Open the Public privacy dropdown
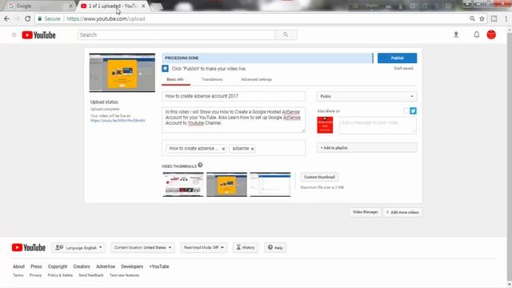Screen dimensions: 512x288 click(x=366, y=96)
